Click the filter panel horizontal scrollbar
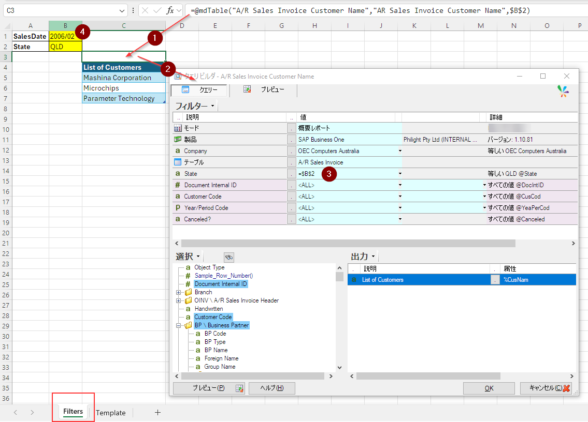Viewport: 588px width, 422px height. pyautogui.click(x=348, y=244)
